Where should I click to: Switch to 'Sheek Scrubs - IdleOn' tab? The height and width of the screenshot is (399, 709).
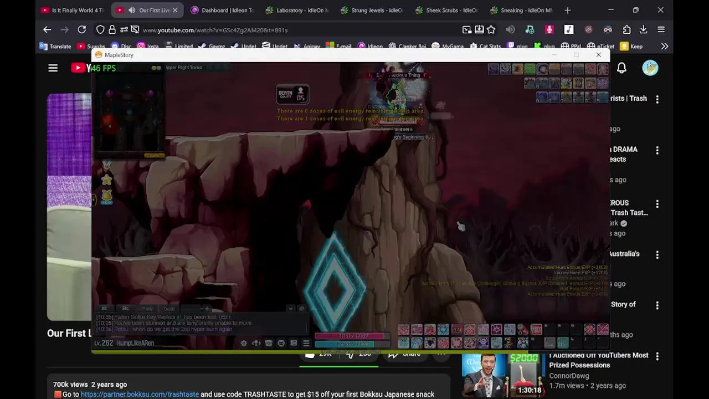pyautogui.click(x=447, y=11)
